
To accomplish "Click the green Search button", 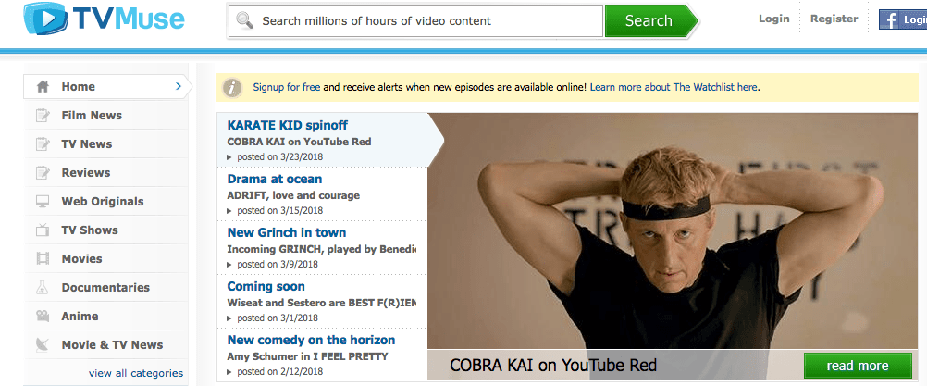I will coord(650,20).
